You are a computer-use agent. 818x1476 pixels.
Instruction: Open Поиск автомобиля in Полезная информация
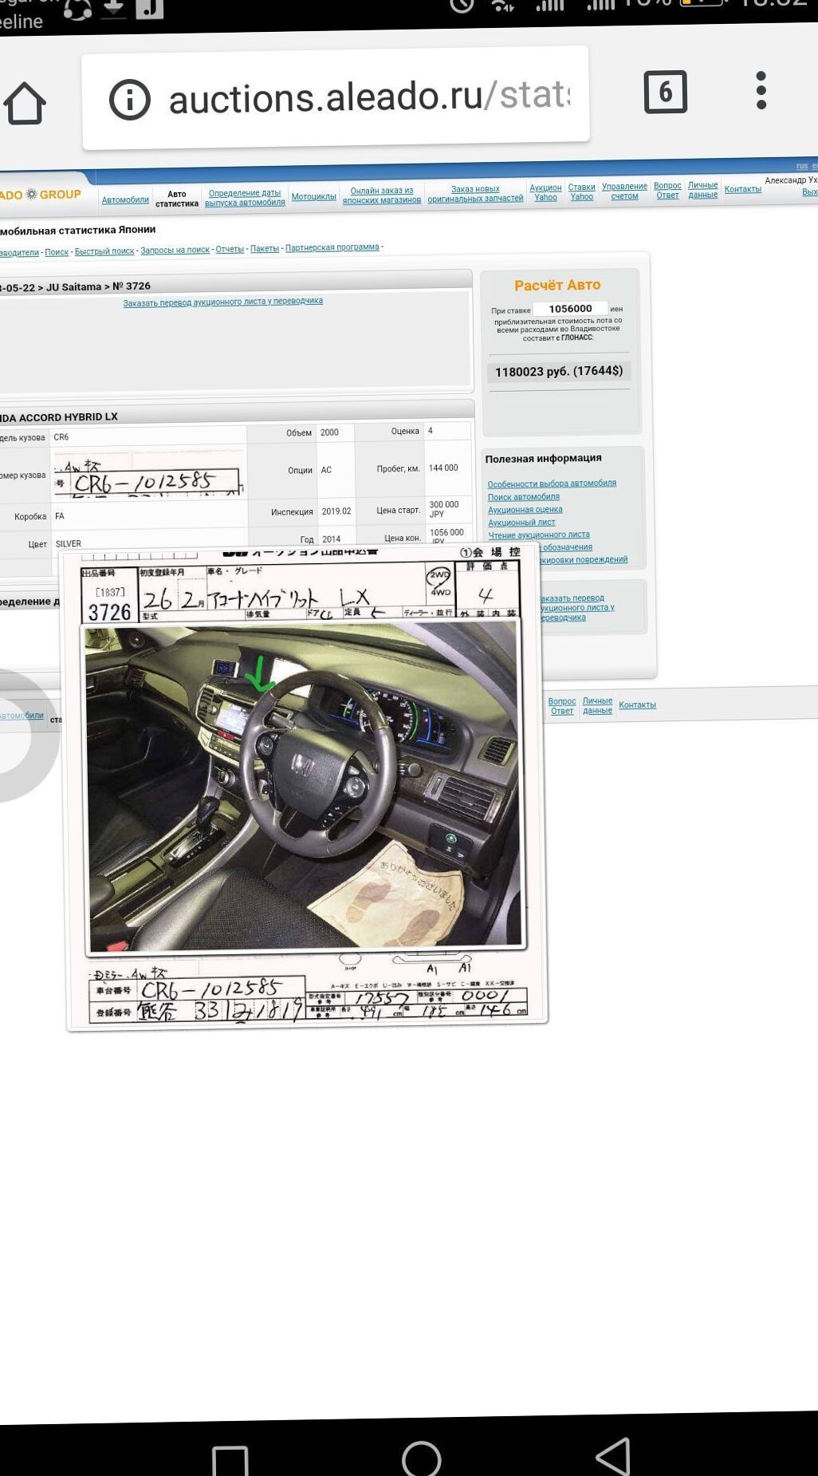pos(524,496)
